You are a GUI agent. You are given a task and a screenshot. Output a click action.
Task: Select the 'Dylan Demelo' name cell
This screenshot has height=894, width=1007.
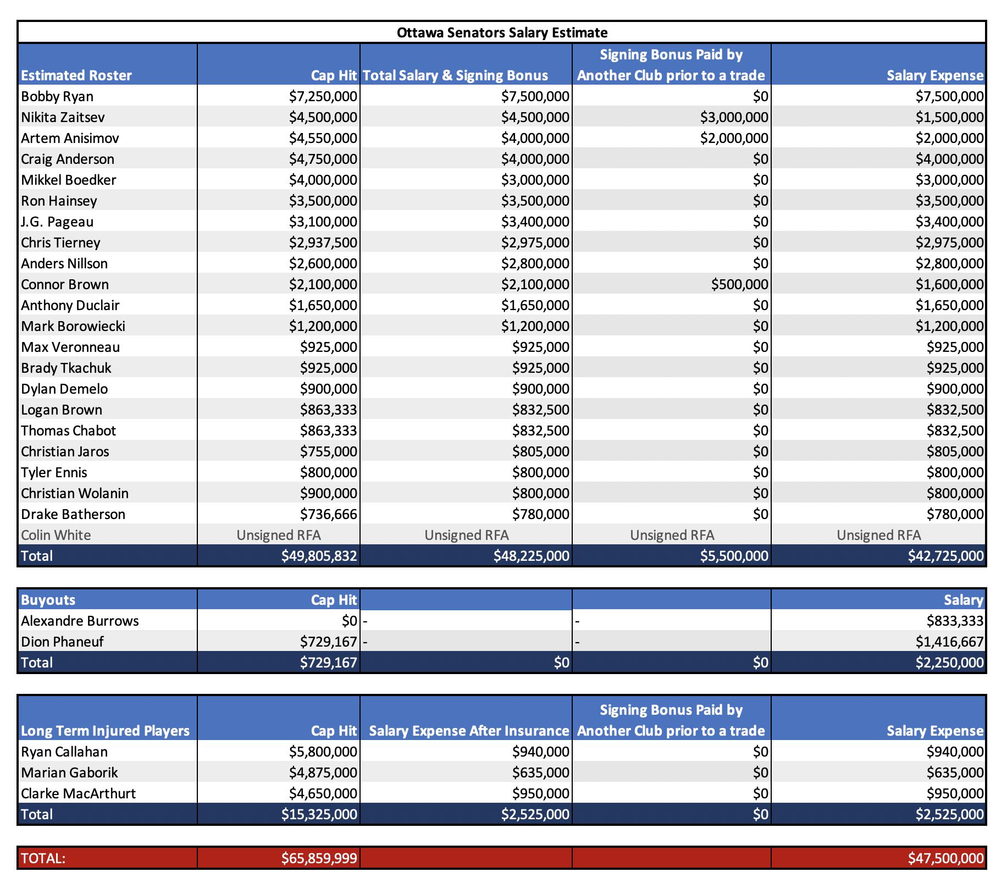click(x=108, y=389)
